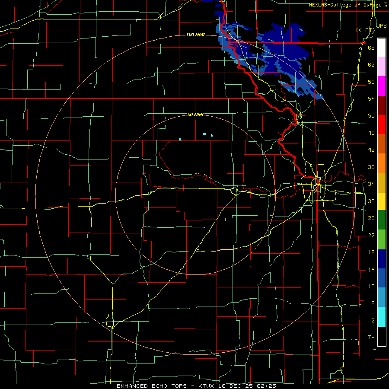The height and width of the screenshot is (389, 389).
Task: Click the '02:25' timestamp in caption
Action: coord(267,386)
